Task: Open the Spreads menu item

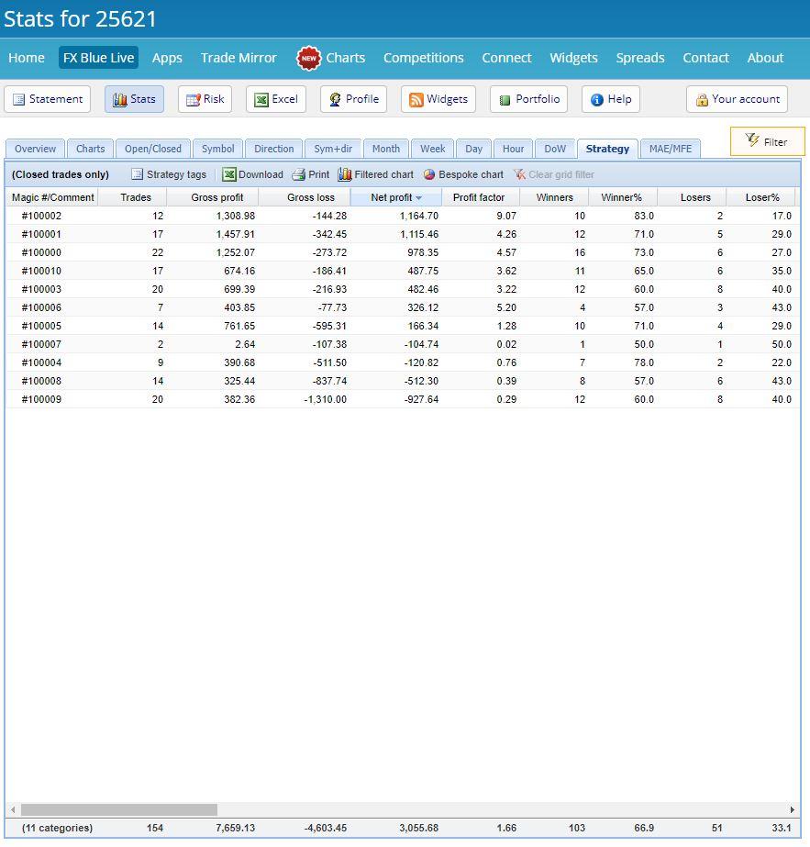Action: click(x=640, y=58)
